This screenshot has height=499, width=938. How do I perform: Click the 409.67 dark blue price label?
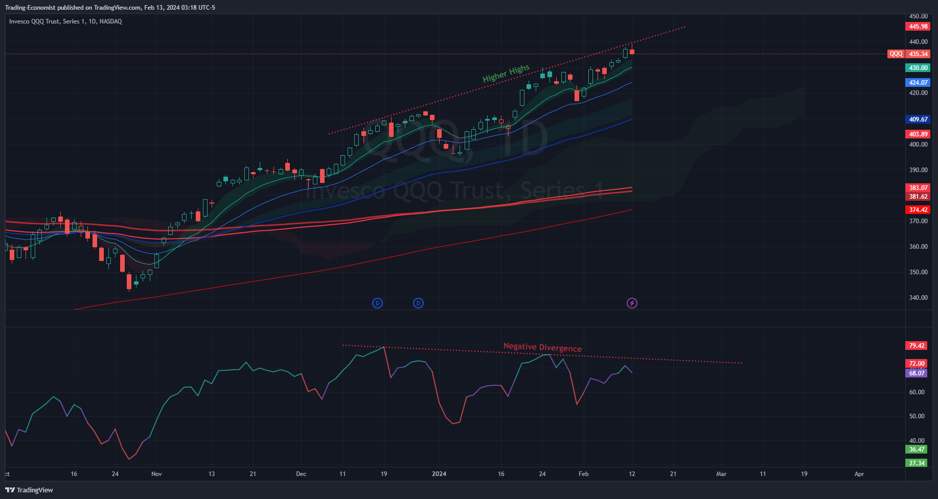[x=918, y=120]
